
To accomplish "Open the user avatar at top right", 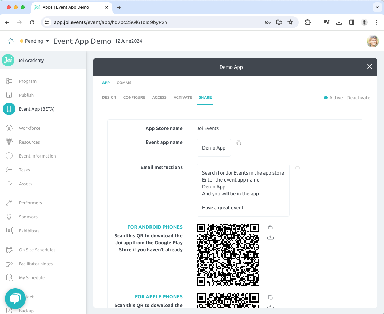I will pyautogui.click(x=373, y=41).
